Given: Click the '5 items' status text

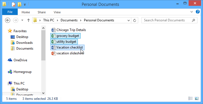Looking at the screenshot, I should click(x=11, y=99).
